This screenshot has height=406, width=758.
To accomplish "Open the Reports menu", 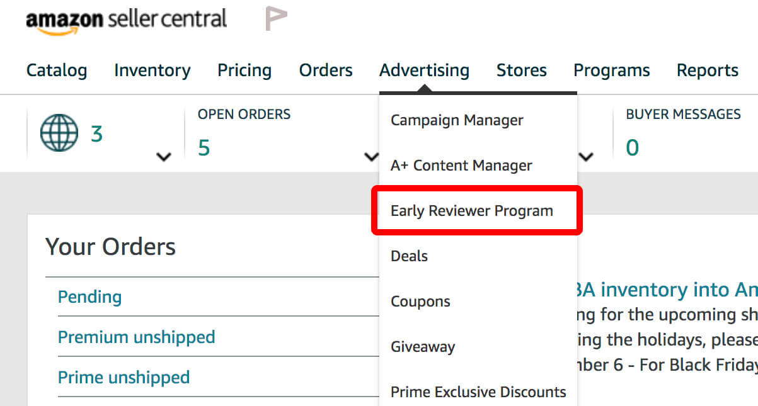I will point(707,70).
